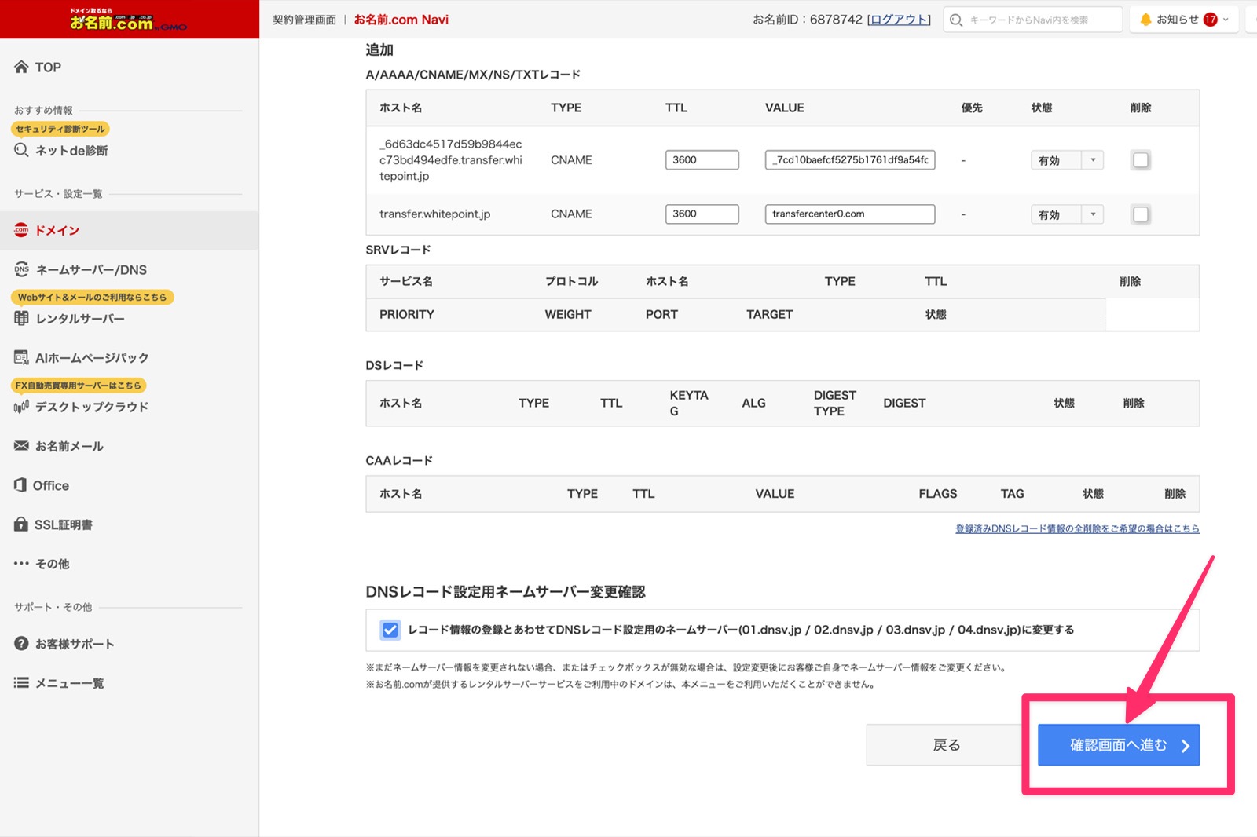Select Office in the sidebar menu
The width and height of the screenshot is (1257, 837).
coord(50,485)
